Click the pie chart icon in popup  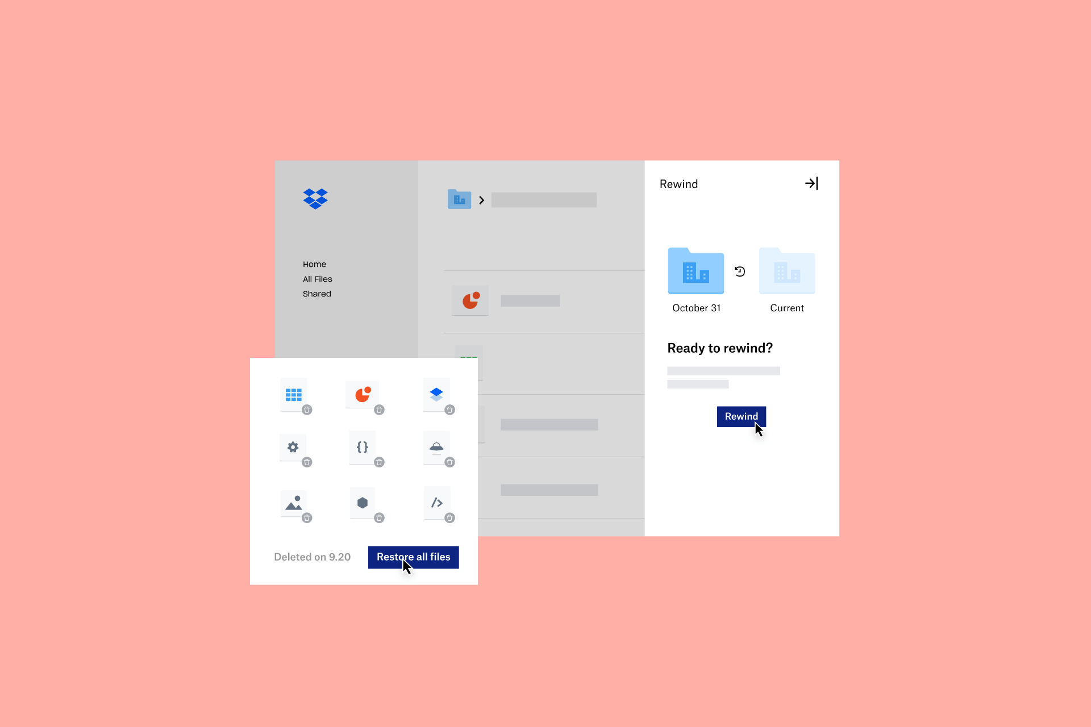click(364, 394)
